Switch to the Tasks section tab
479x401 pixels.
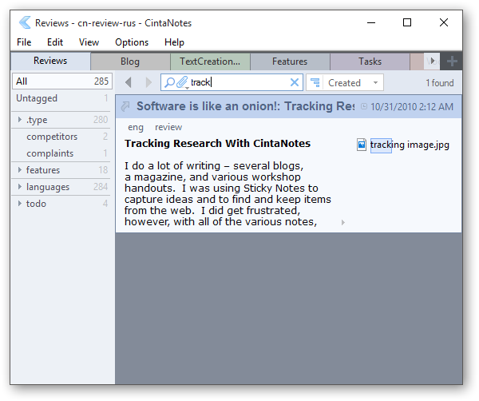370,62
